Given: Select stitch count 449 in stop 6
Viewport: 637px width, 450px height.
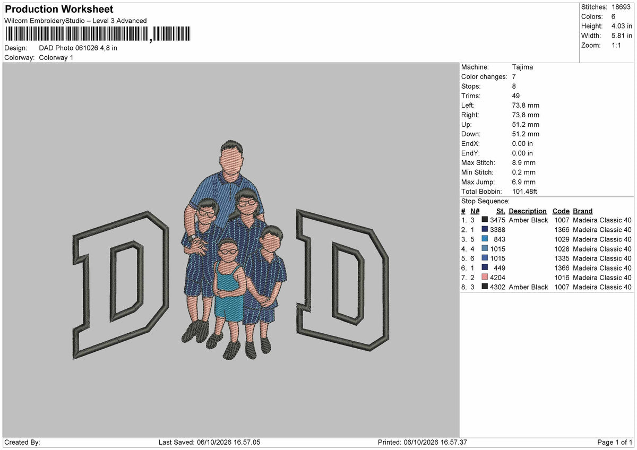Looking at the screenshot, I should [x=500, y=268].
